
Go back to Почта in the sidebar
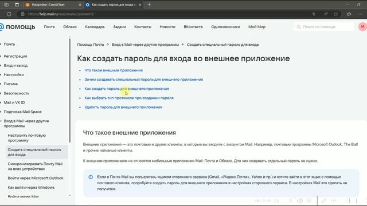pyautogui.click(x=9, y=44)
